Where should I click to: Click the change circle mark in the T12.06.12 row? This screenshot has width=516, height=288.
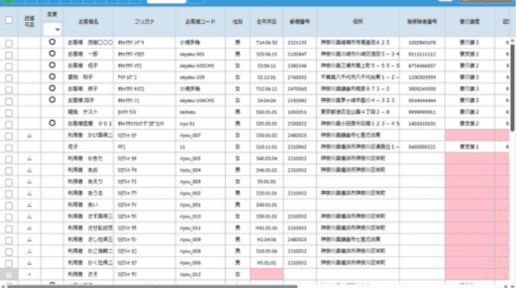click(x=52, y=89)
